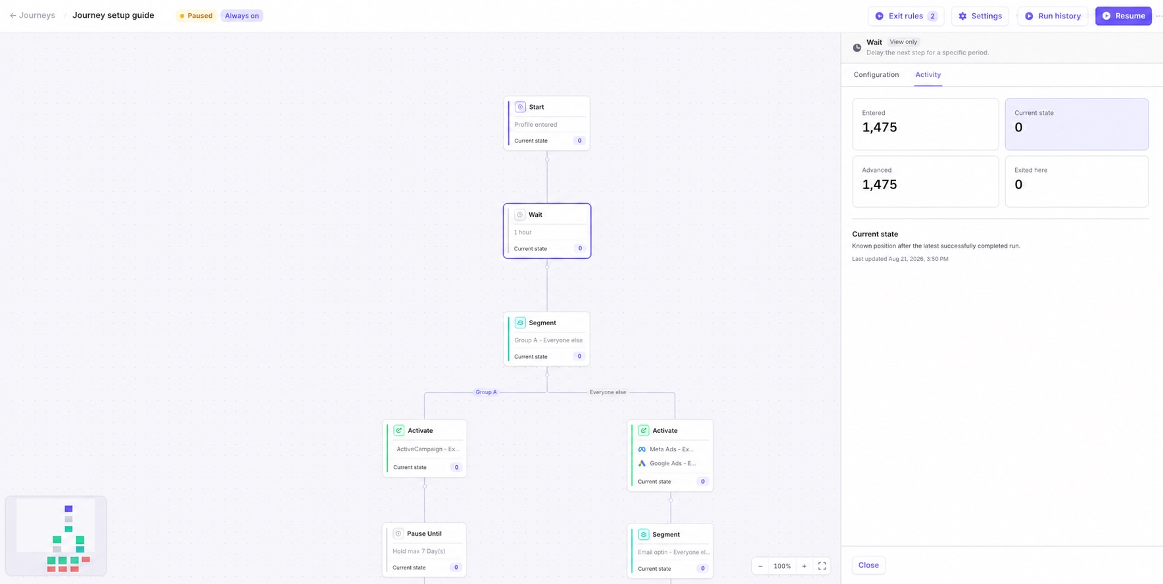
Task: Click the Paused status badge
Action: (x=196, y=16)
